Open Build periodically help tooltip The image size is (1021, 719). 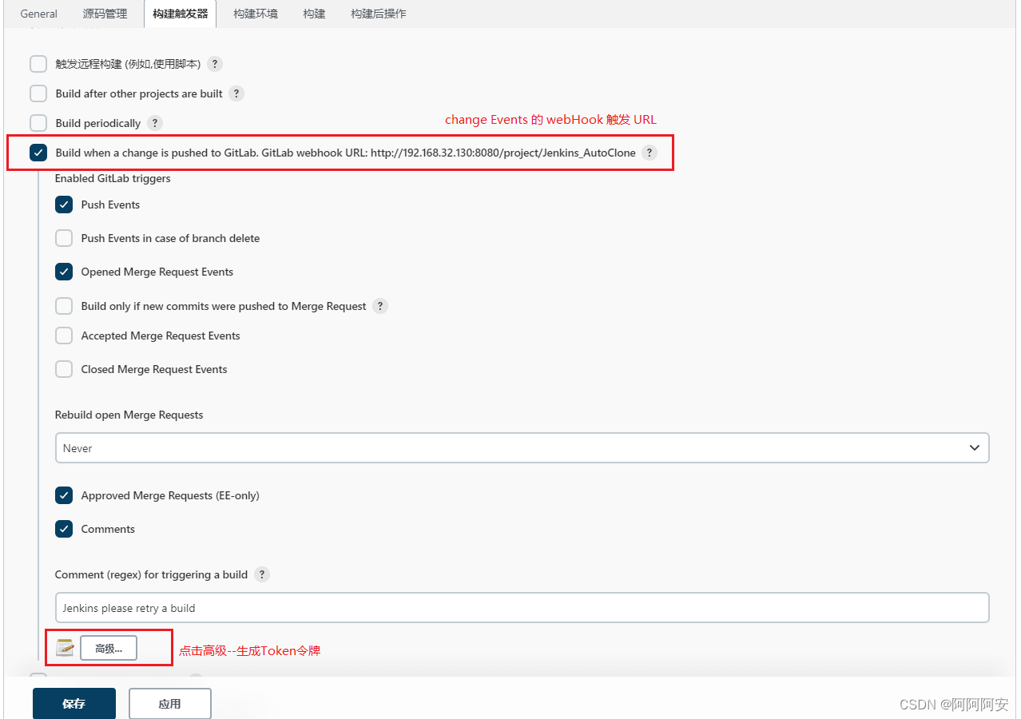coord(155,122)
